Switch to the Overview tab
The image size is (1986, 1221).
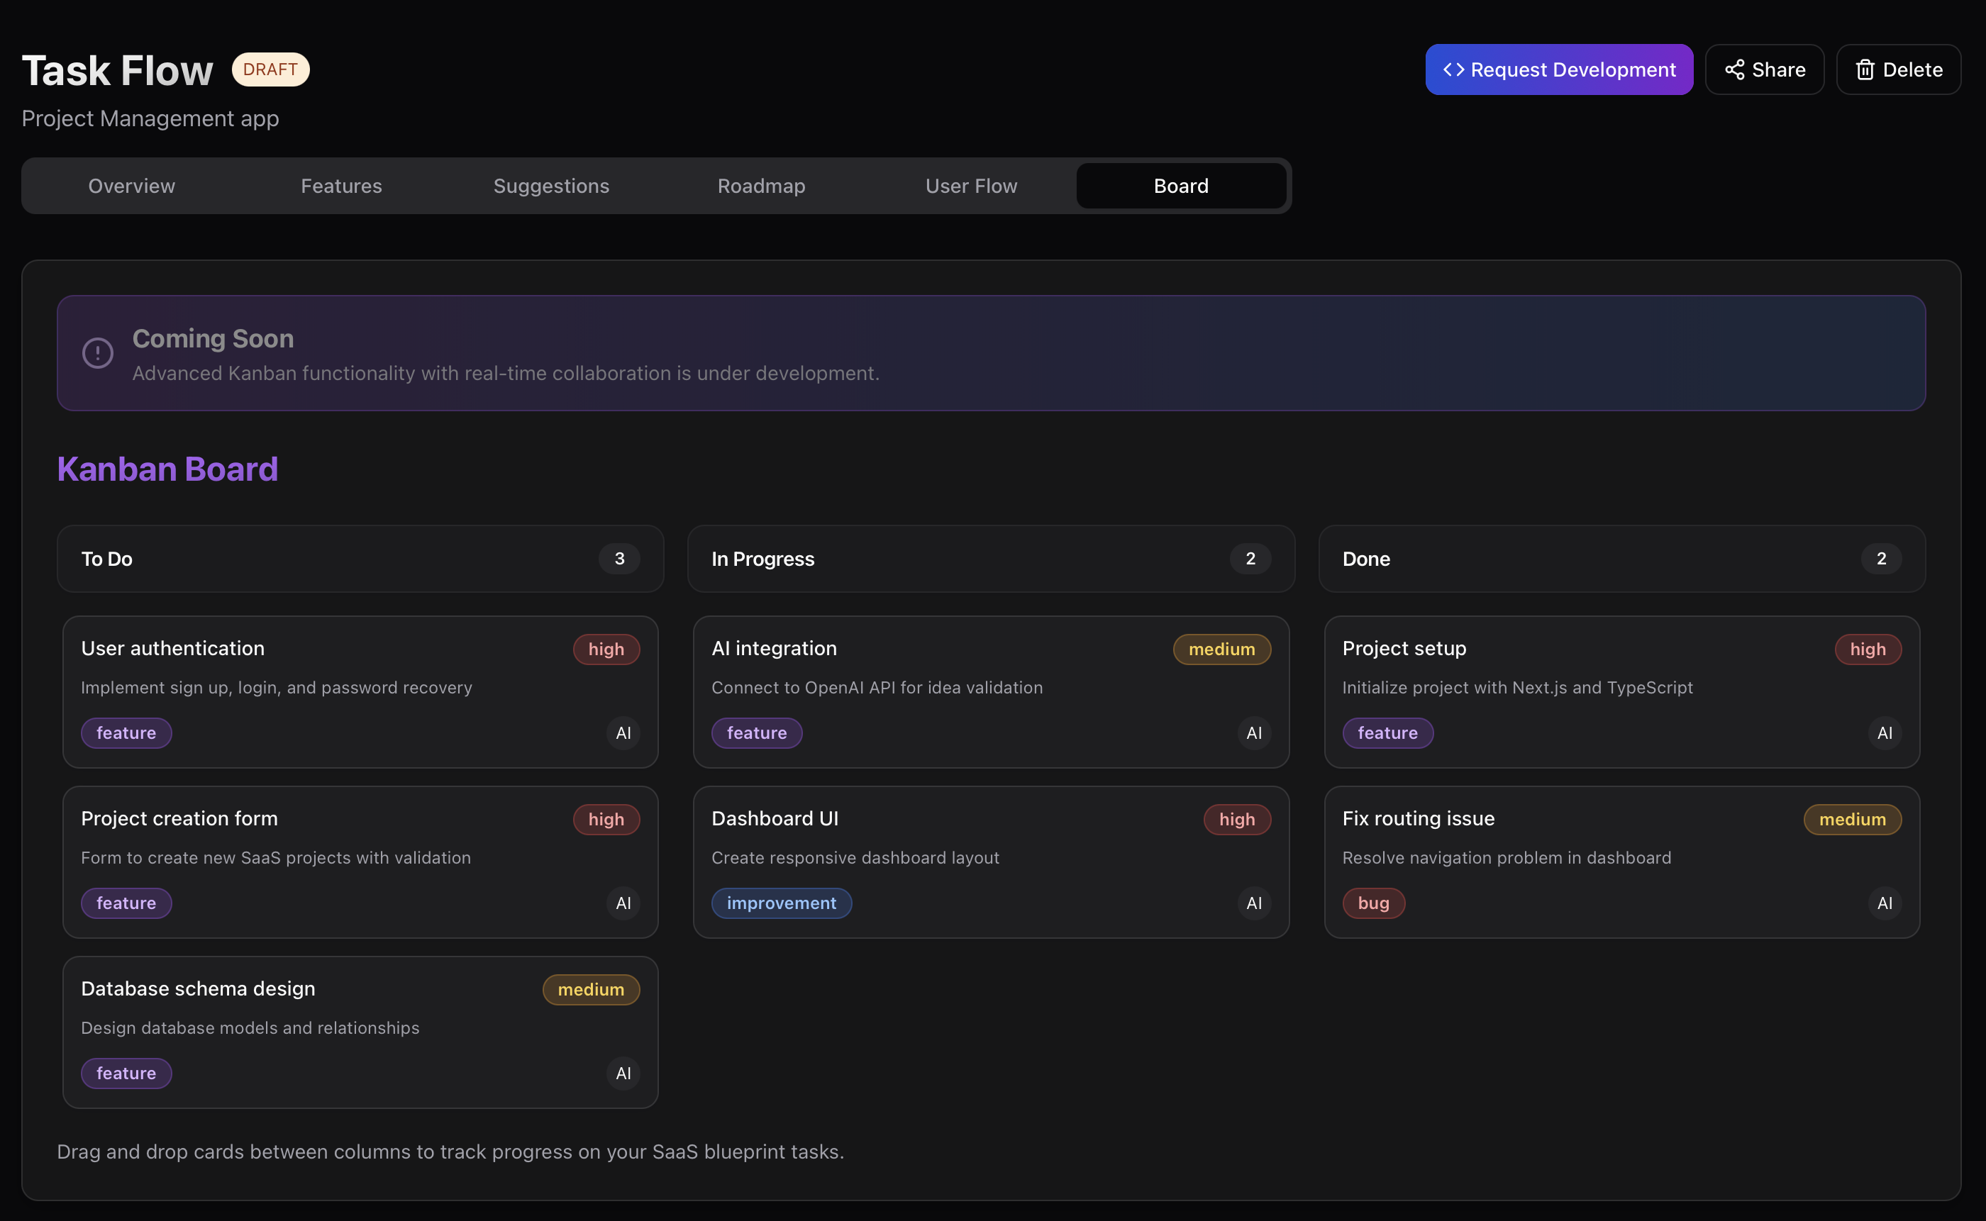click(x=132, y=186)
